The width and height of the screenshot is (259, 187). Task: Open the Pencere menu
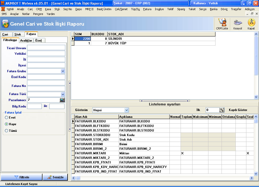38,14
